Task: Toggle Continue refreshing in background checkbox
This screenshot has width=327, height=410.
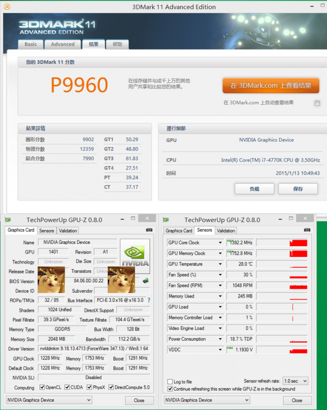Action: click(170, 389)
